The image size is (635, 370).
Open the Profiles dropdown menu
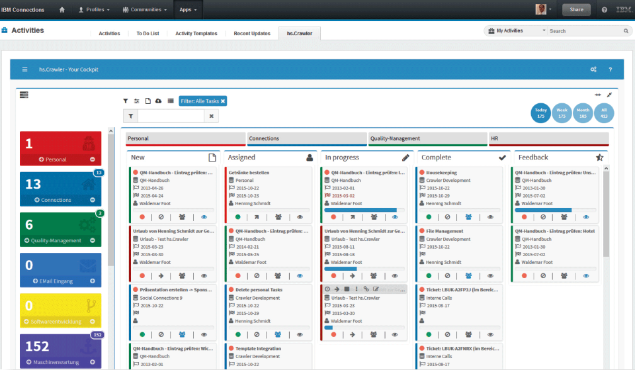pos(95,10)
